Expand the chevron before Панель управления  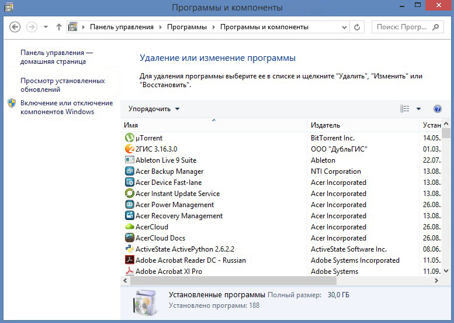pos(84,27)
